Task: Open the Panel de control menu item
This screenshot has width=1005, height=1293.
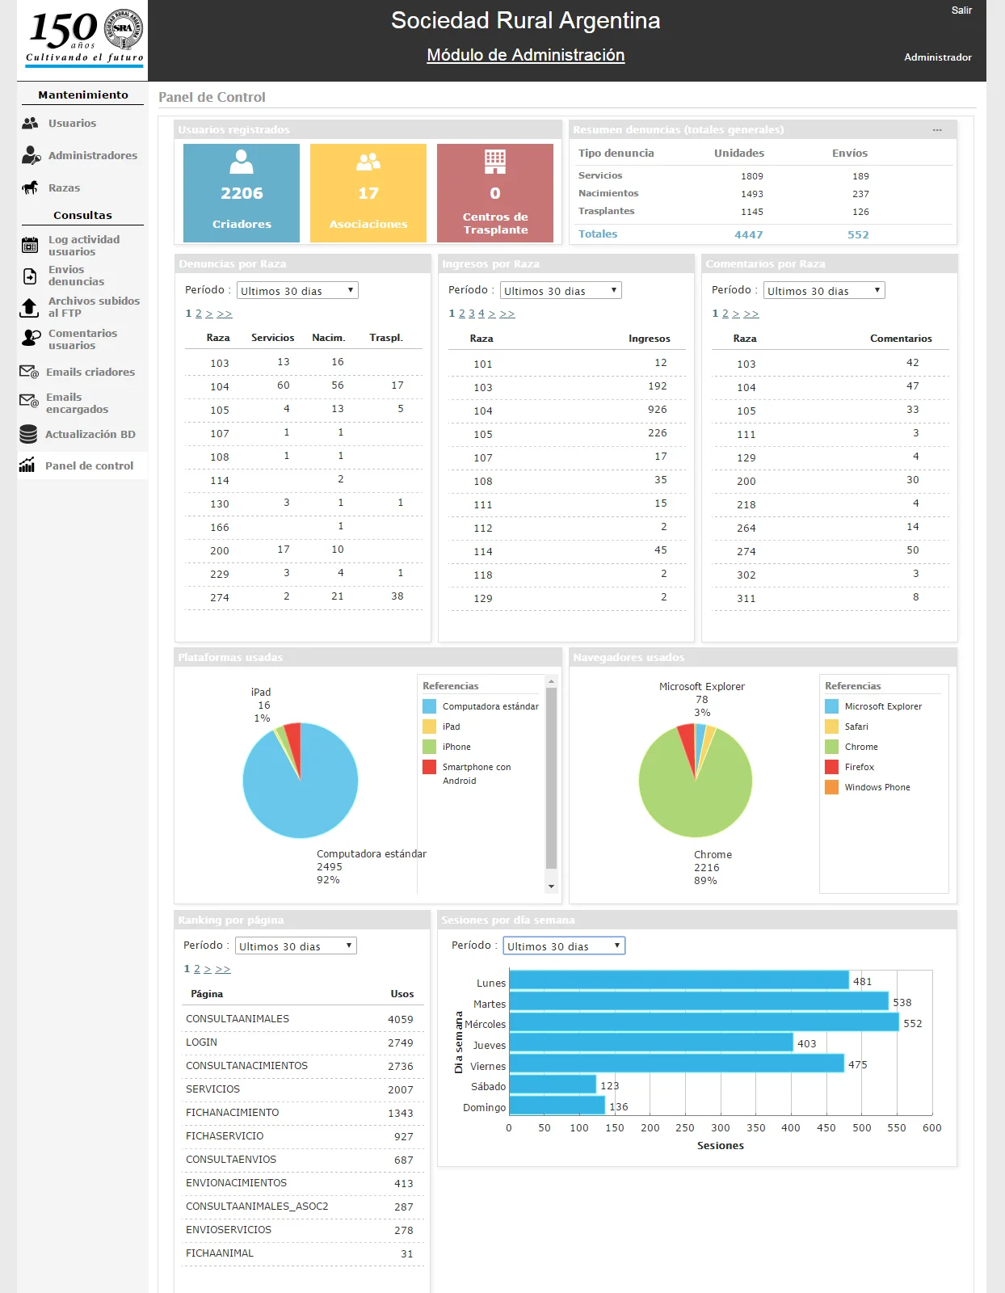Action: point(89,466)
